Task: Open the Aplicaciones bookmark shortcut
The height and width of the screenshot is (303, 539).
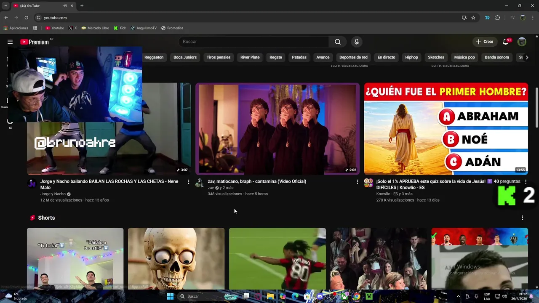Action: pos(16,28)
